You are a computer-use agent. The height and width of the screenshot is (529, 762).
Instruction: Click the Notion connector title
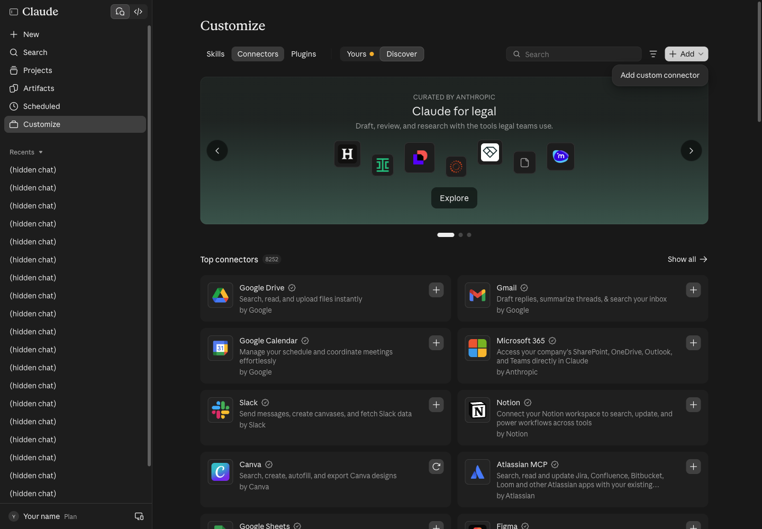(508, 403)
